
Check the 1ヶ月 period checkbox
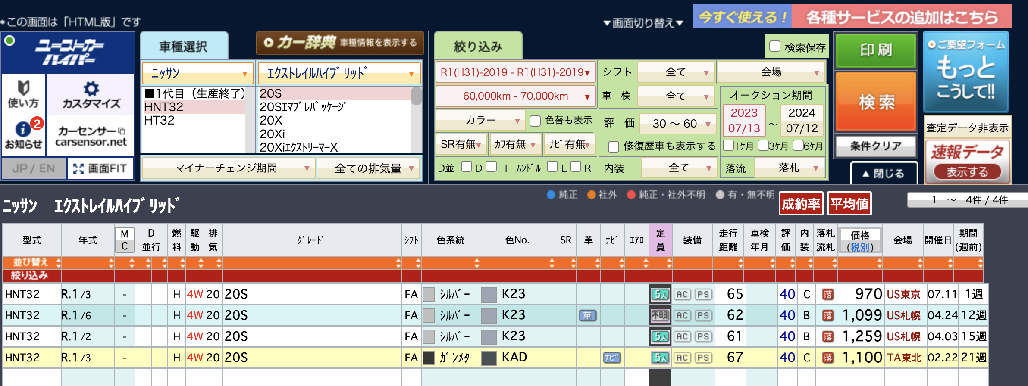click(x=728, y=145)
